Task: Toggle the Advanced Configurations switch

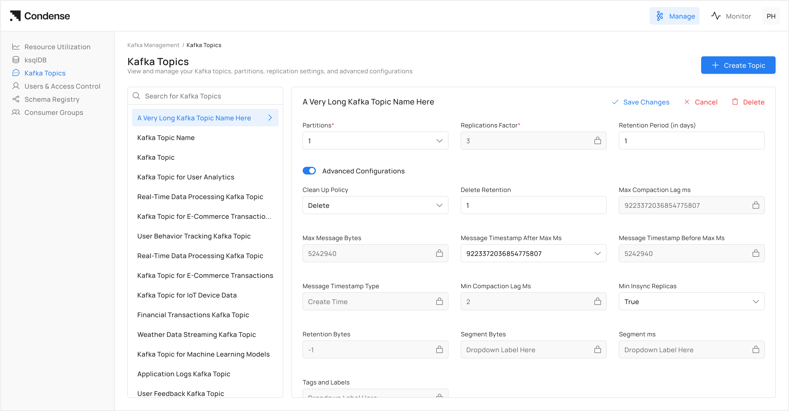Action: tap(309, 171)
